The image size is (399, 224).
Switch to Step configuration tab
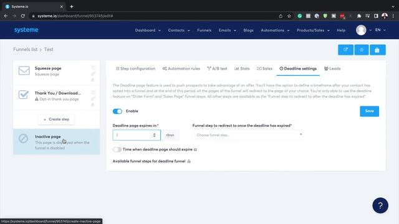135,68
